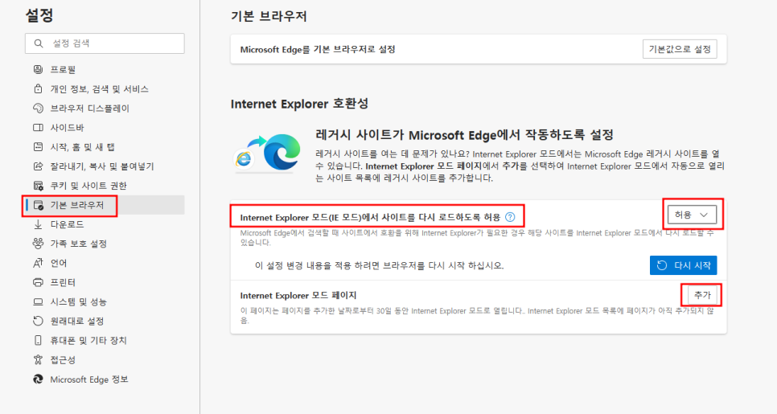The width and height of the screenshot is (777, 414).
Task: Click the 시스템 및 성능 laptop icon
Action: pyautogui.click(x=38, y=301)
